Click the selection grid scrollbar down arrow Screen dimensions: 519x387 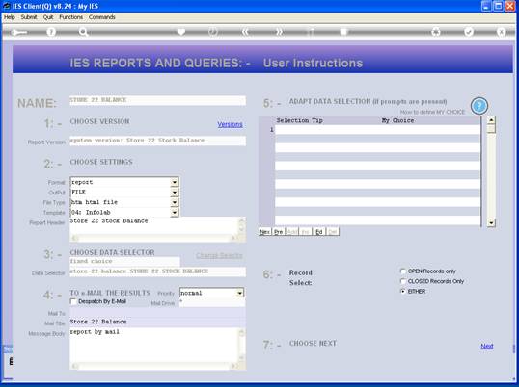491,223
